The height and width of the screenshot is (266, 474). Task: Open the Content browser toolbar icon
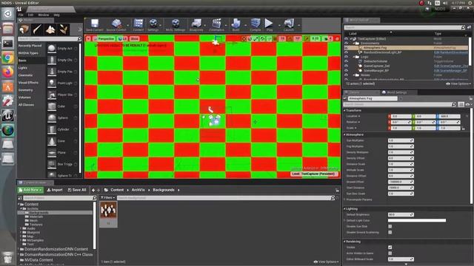pyautogui.click(x=138, y=25)
